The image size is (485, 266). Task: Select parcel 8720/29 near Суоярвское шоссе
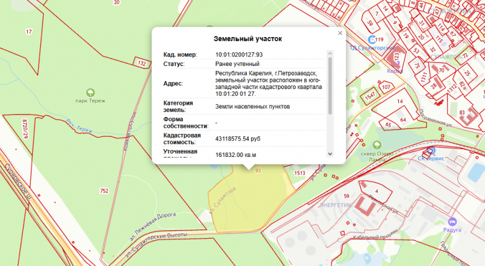point(25,128)
